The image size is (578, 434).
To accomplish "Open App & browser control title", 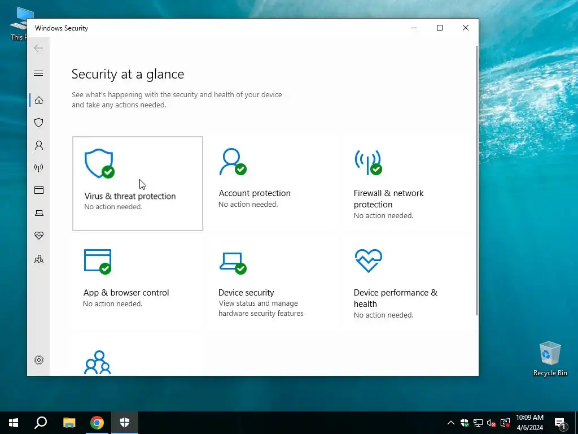I will [x=126, y=293].
